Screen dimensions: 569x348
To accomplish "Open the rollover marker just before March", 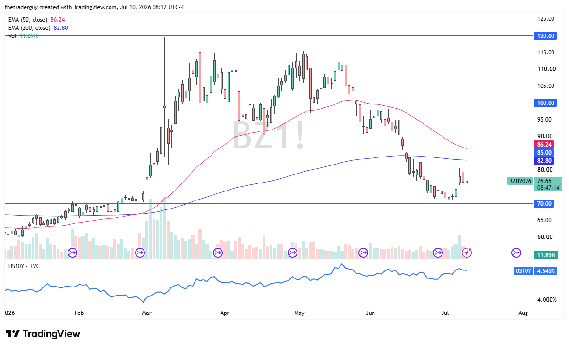I will click(x=140, y=253).
